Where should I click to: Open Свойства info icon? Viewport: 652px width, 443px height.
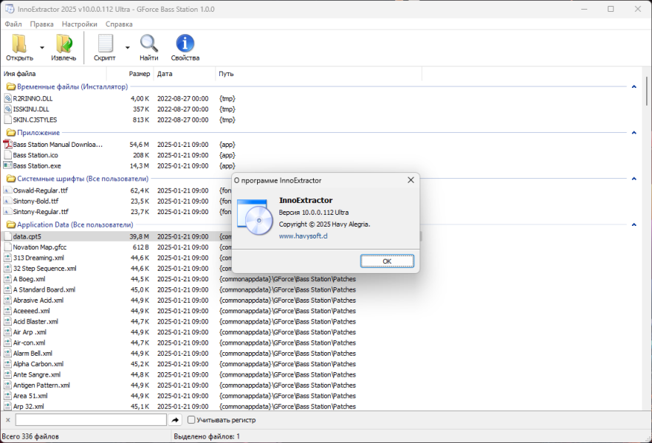185,44
